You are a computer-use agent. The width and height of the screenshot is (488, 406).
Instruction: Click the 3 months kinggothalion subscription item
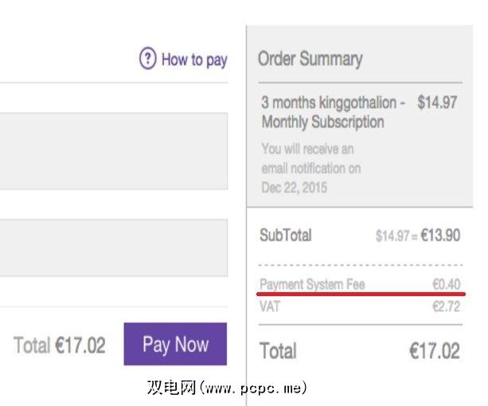click(x=333, y=112)
